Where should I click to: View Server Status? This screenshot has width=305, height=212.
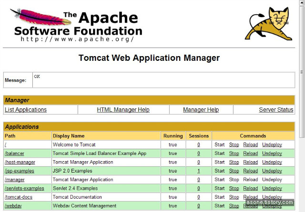(x=276, y=110)
